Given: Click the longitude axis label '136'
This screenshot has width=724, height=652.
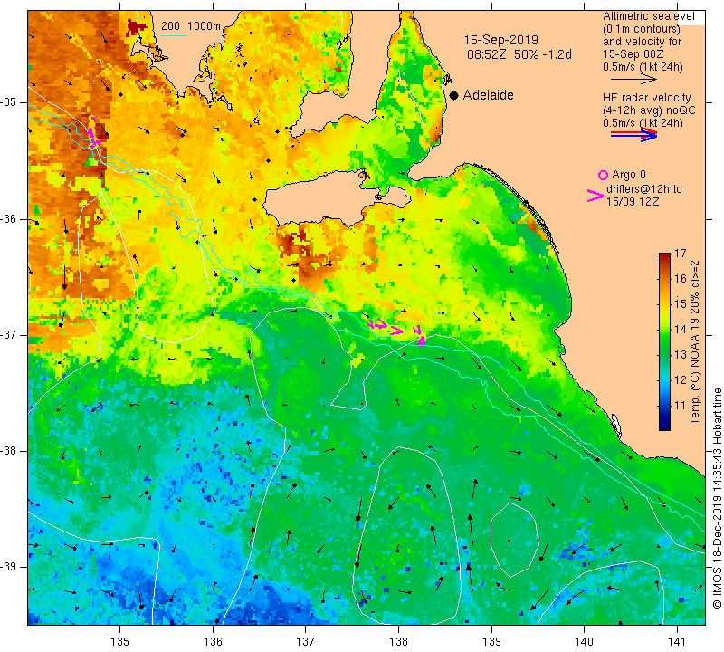Looking at the screenshot, I should [213, 642].
